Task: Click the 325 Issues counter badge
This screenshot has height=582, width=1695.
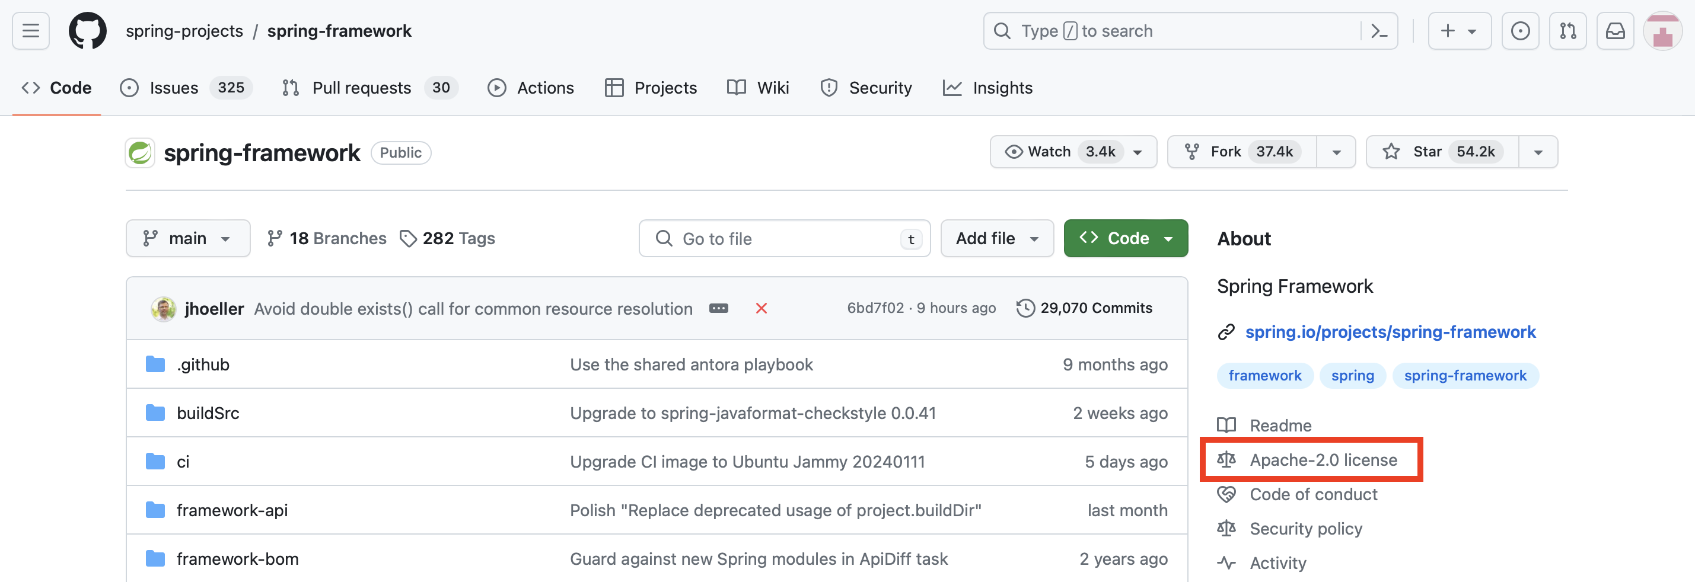Action: click(231, 88)
